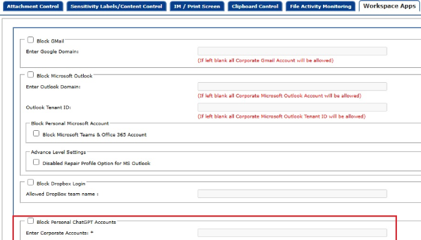Image resolution: width=421 pixels, height=240 pixels.
Task: Click the Enter Corporate Accounts input field
Action: tap(292, 233)
